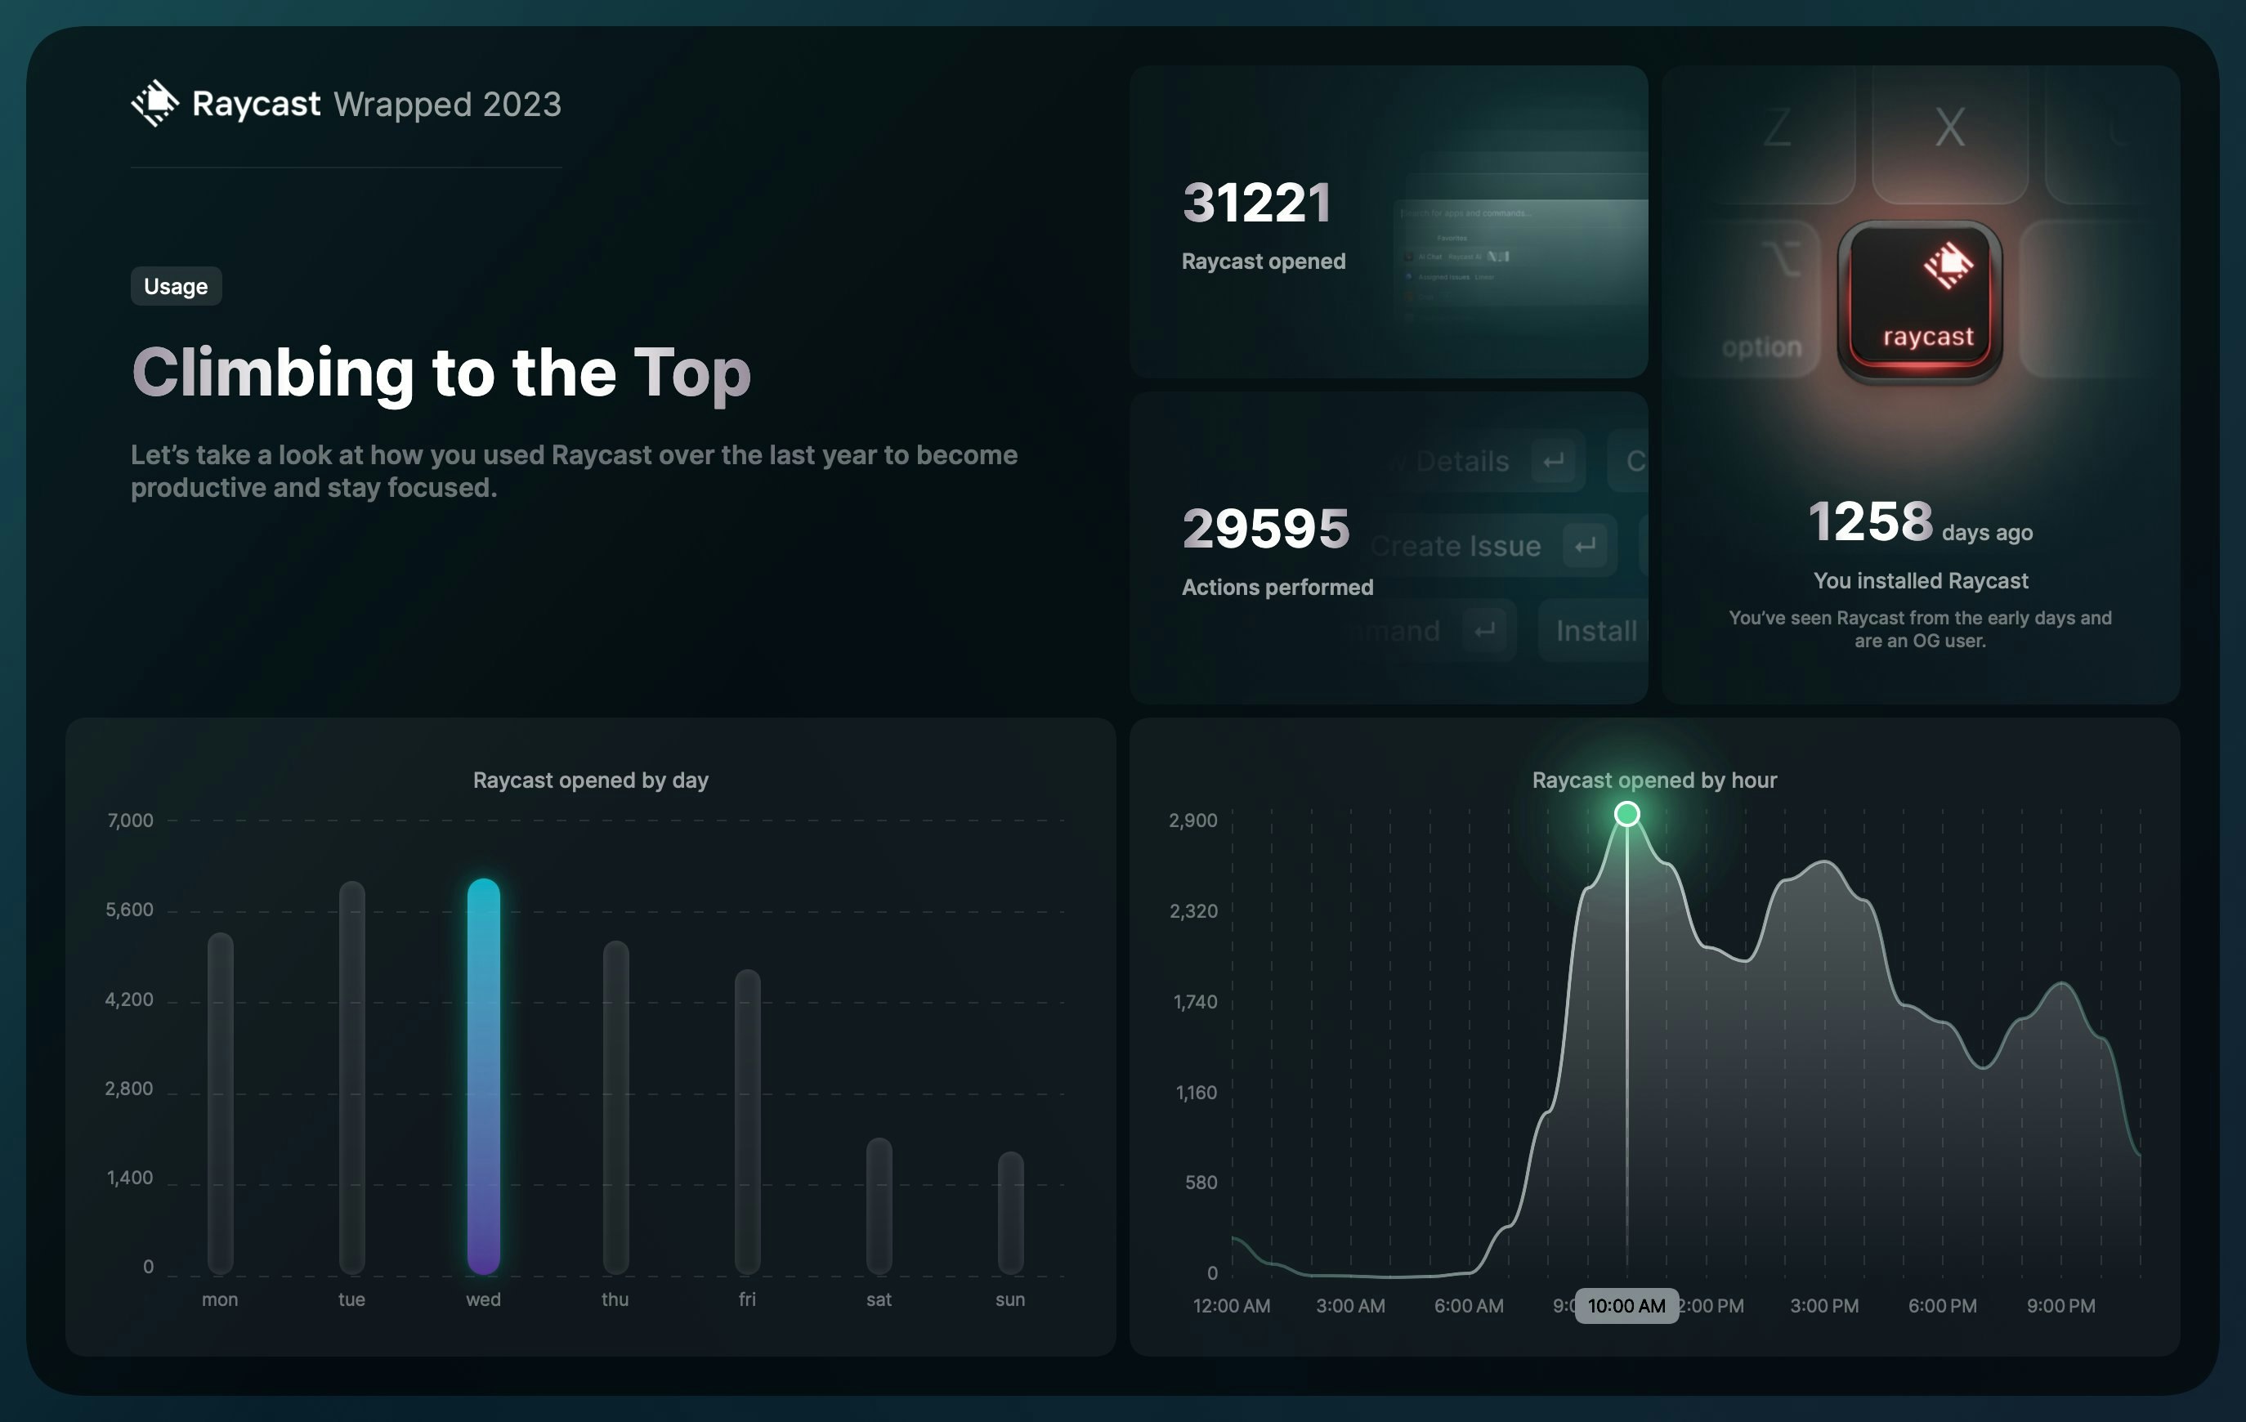Click the 2,900 value on the hour chart axis
Image resolution: width=2246 pixels, height=1422 pixels.
click(x=1193, y=821)
